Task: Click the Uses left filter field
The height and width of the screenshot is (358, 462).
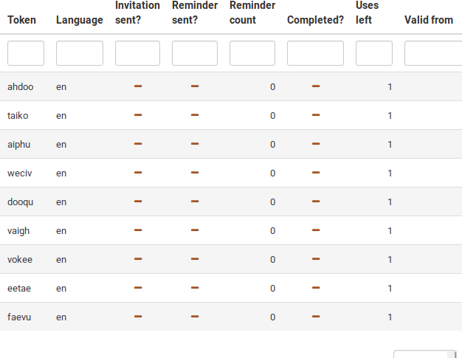Action: 374,53
